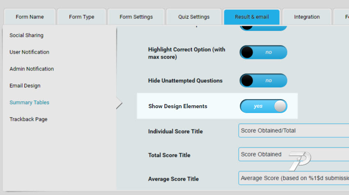Image resolution: width=349 pixels, height=195 pixels.
Task: Focus the Average Score Title input
Action: pyautogui.click(x=293, y=178)
